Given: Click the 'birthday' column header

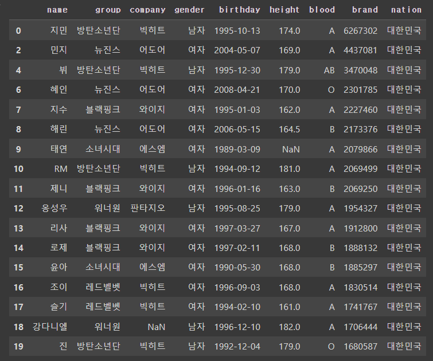Looking at the screenshot, I should click(x=239, y=10).
